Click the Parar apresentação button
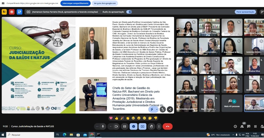Image resolution: width=264 pixels, height=138 pixels. point(245,12)
